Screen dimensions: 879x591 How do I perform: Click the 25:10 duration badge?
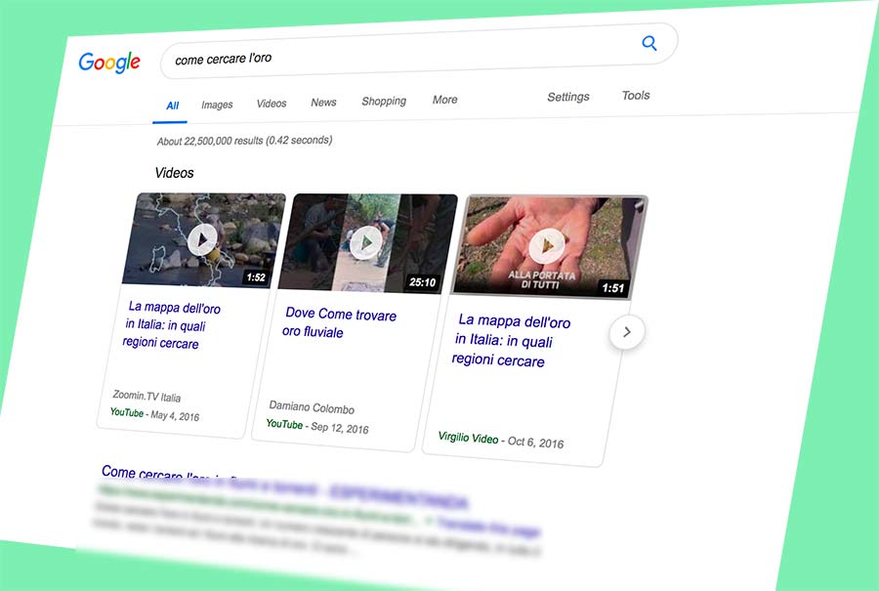coord(422,282)
